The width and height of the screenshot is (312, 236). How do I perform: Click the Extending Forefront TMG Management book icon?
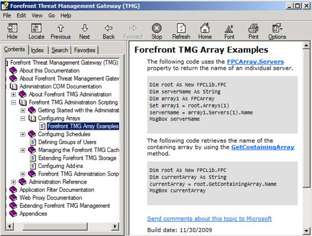click(x=13, y=206)
